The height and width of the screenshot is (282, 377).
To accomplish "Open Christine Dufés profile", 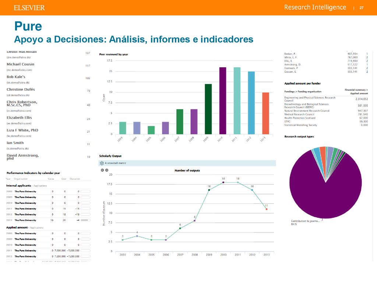I will pos(21,90).
